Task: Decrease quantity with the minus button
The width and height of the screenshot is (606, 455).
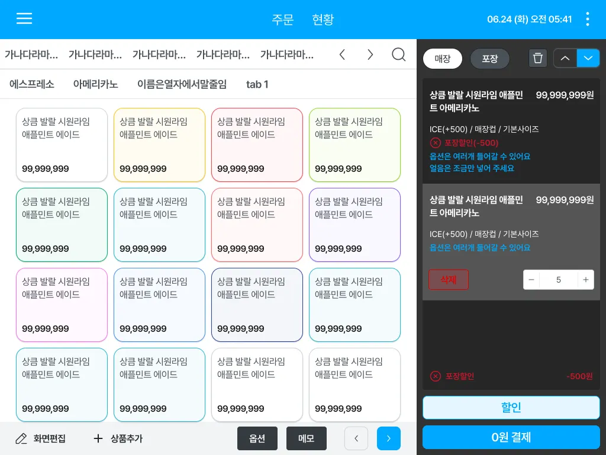Action: tap(531, 280)
